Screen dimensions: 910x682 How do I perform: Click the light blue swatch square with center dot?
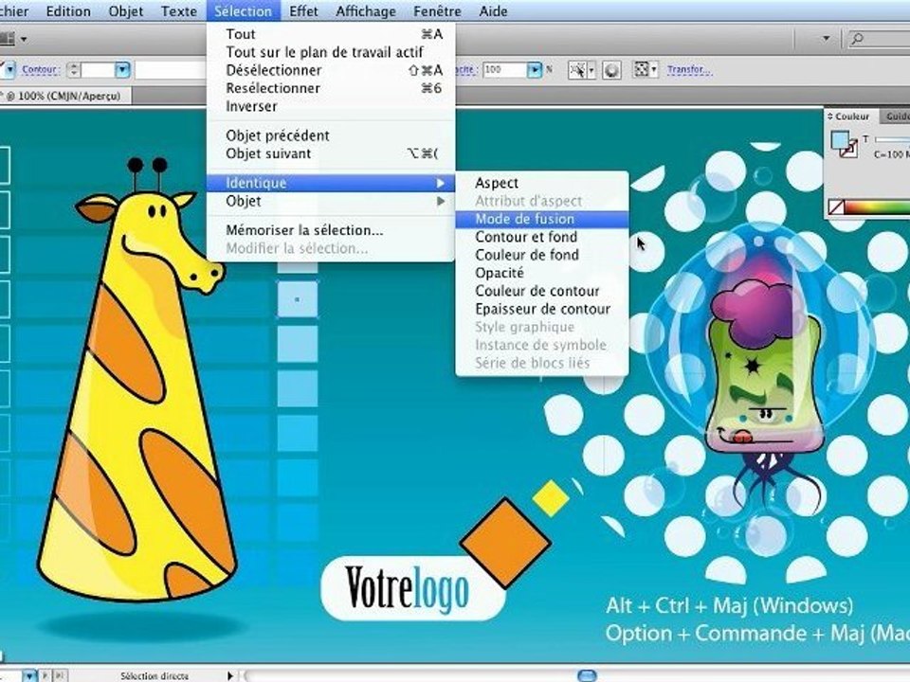(297, 299)
